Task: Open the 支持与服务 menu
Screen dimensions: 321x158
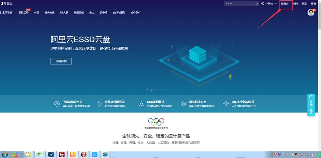Action: [x=119, y=13]
